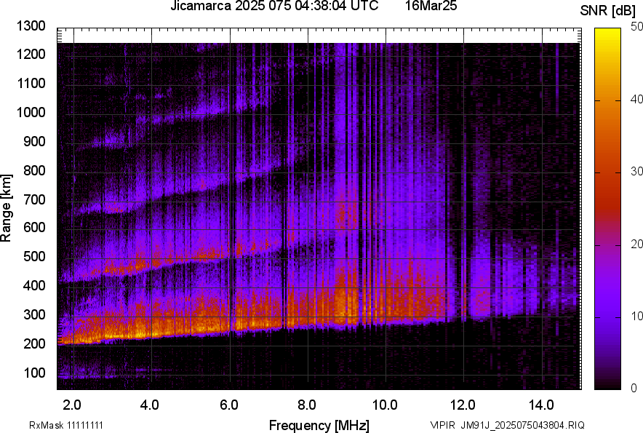The height and width of the screenshot is (433, 643).
Task: Click the 'Range [km]' axis label
Action: 6,208
